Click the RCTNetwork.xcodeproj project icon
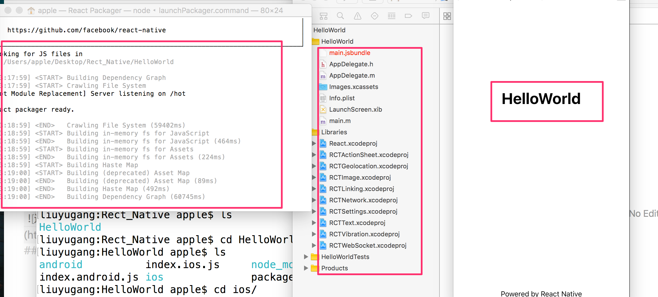658x297 pixels. [323, 200]
